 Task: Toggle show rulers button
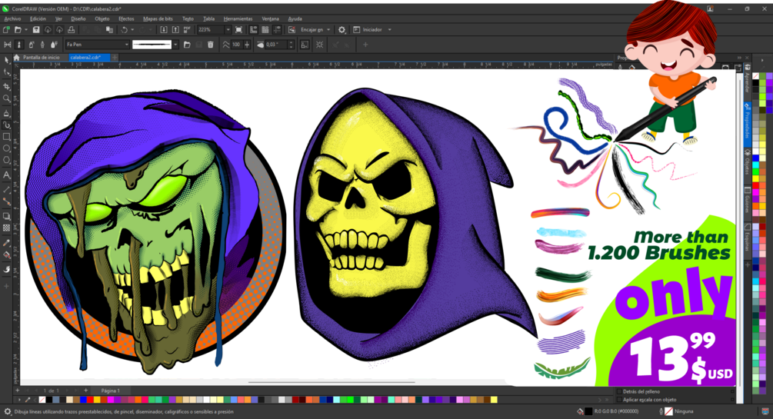click(253, 30)
